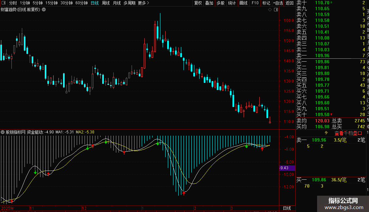Viewport: 369px width, 212px height.
Task: Click the lightning bolt icon in order book
Action: 326,133
